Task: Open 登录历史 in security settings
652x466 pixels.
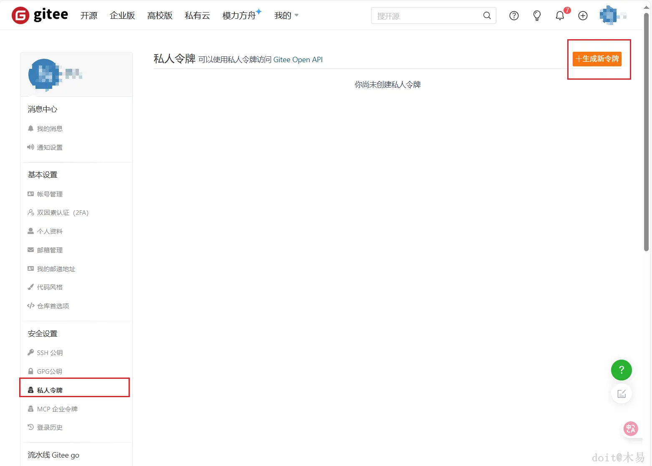Action: pyautogui.click(x=49, y=427)
